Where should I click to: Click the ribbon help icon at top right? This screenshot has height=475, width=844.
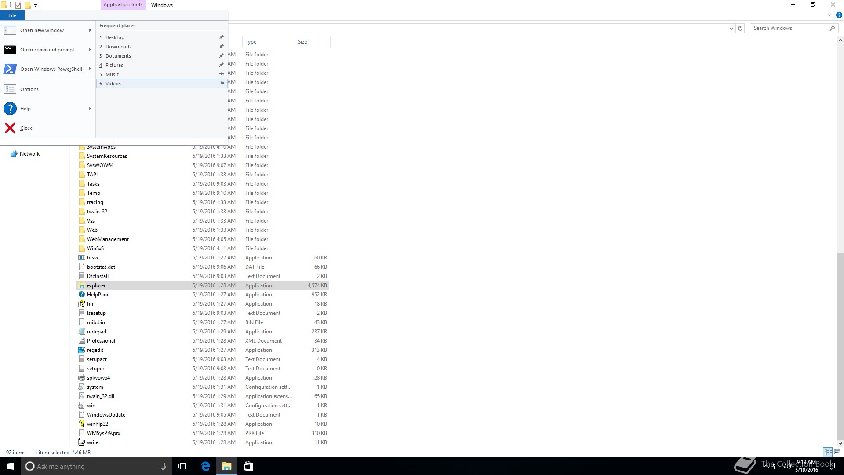coord(839,15)
